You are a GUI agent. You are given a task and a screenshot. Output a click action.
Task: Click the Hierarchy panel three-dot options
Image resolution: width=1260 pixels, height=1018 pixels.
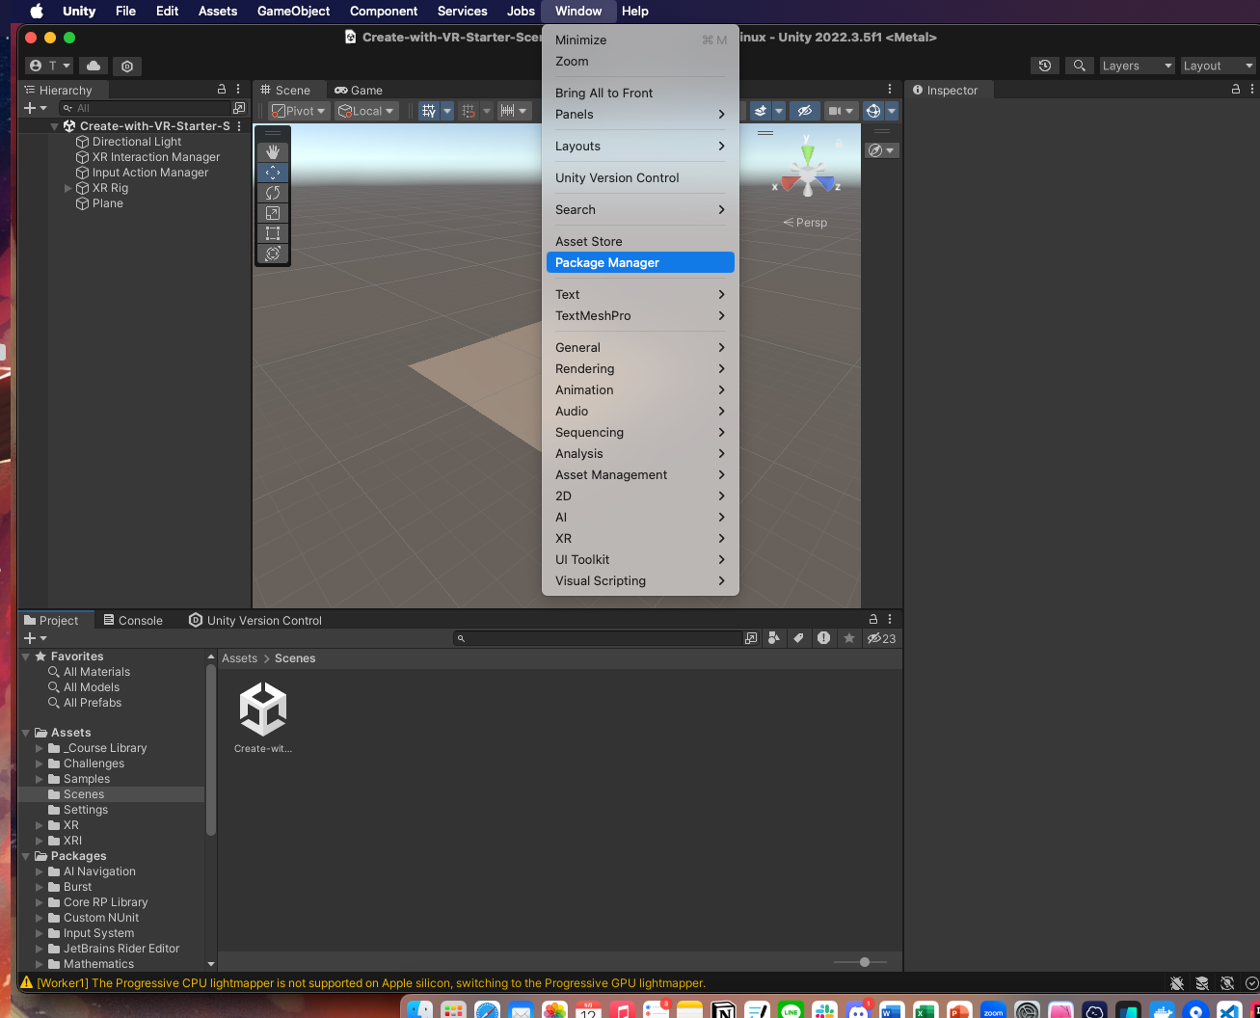238,89
